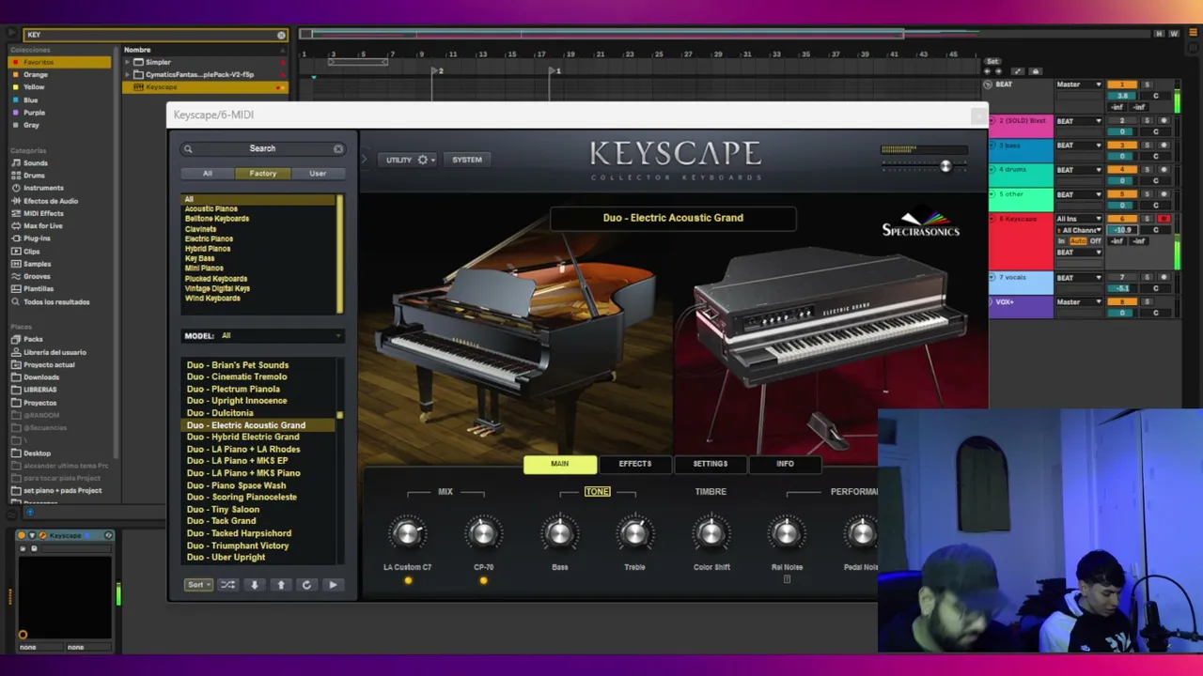Shuffle patches with the Keyscape random button

(x=227, y=585)
